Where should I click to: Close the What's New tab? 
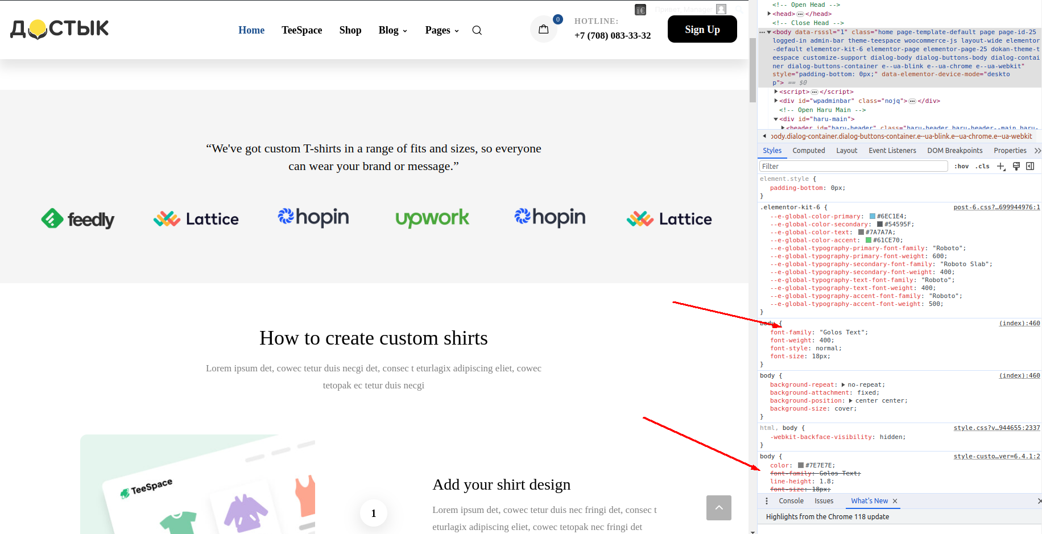coord(895,501)
